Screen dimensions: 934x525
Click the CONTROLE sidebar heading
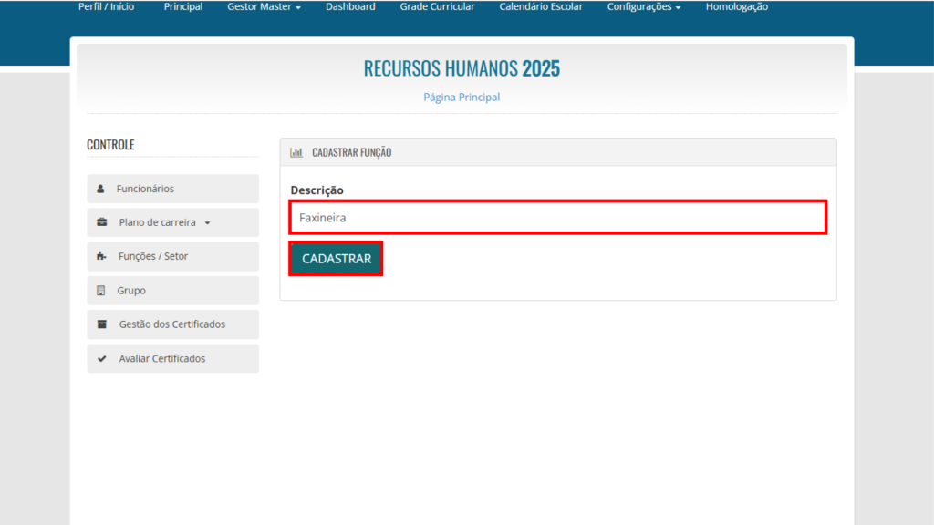(x=110, y=145)
